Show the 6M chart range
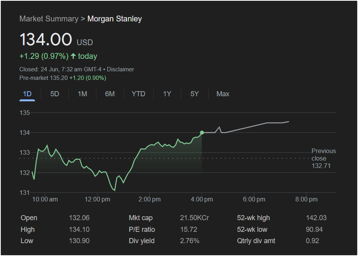358x256 pixels. 110,94
